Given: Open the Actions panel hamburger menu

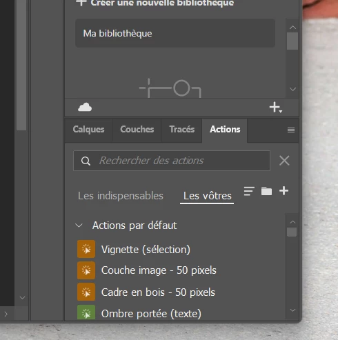Looking at the screenshot, I should pos(291,130).
